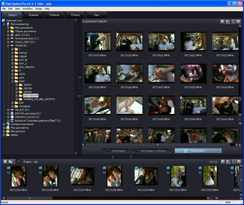244x205 pixels.
Task: Expand the VirtualDub folder node
Action: coord(12,107)
